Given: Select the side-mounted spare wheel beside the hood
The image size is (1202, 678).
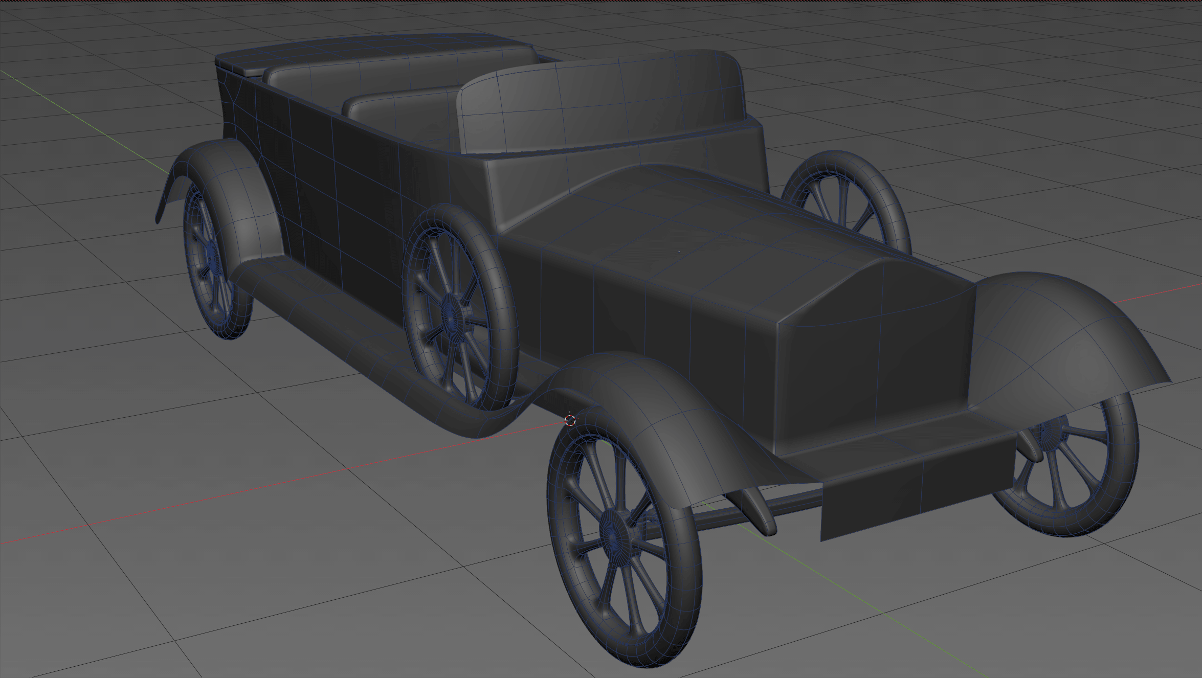Looking at the screenshot, I should 460,307.
